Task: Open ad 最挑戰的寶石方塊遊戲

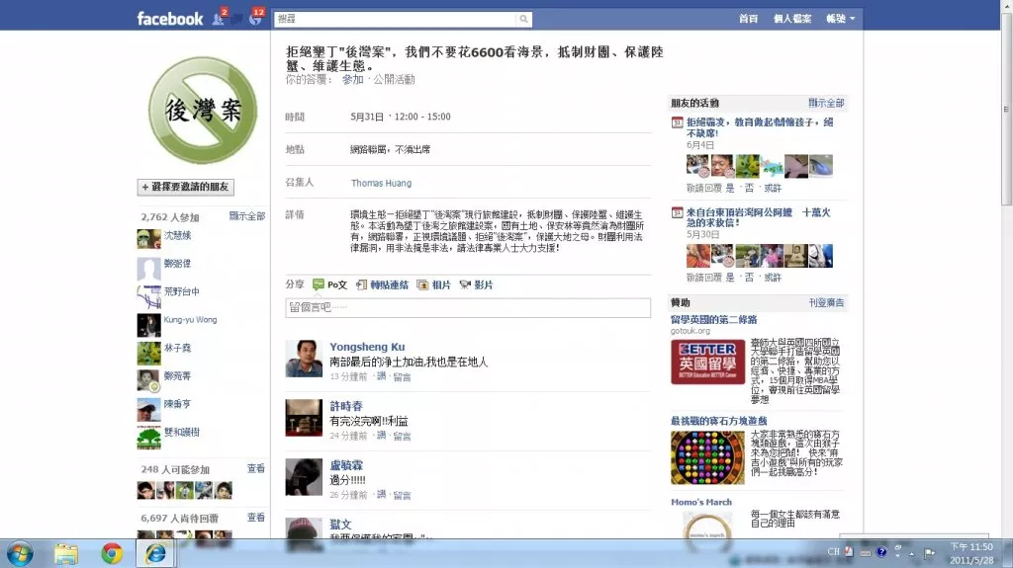Action: tap(718, 421)
